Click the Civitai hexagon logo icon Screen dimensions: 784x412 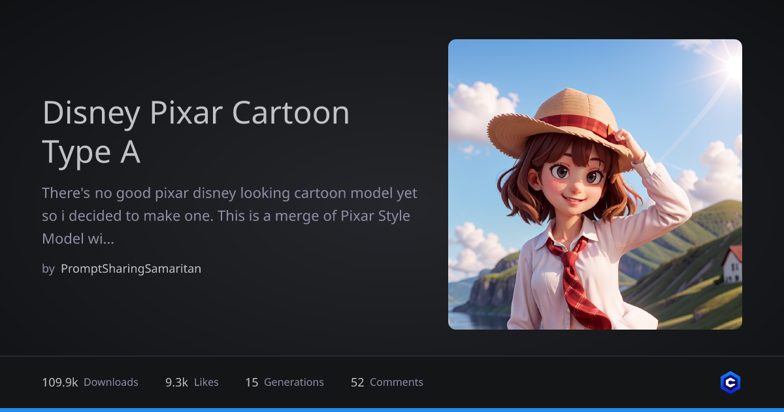tap(730, 383)
